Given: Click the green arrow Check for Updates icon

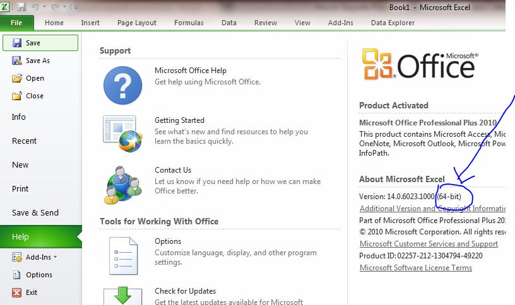Looking at the screenshot, I should [123, 296].
